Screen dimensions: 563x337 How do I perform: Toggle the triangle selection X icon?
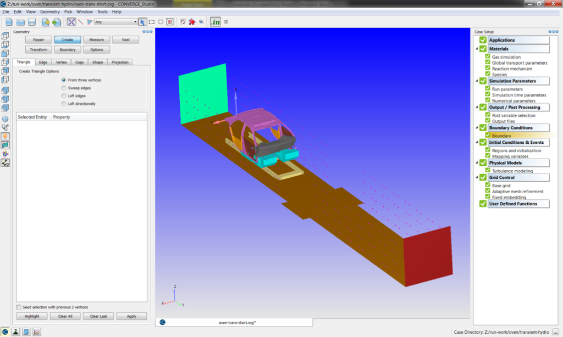[71, 22]
